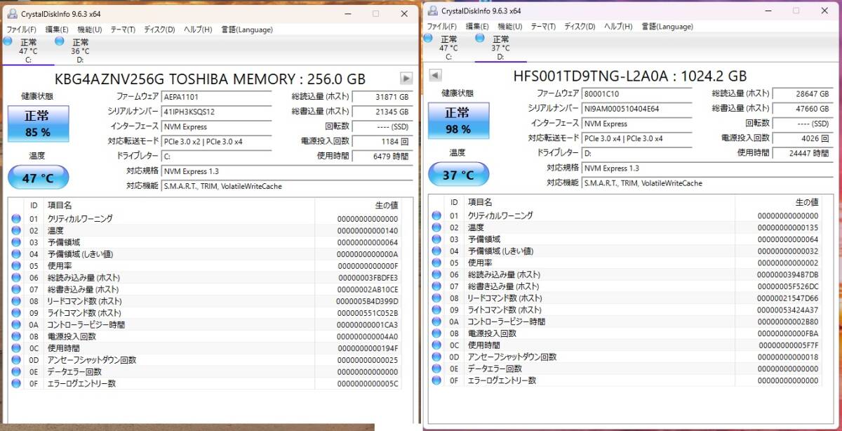Screen dimensions: 842x431
Task: Click the 正常 85 % health status button
Action: (x=38, y=124)
